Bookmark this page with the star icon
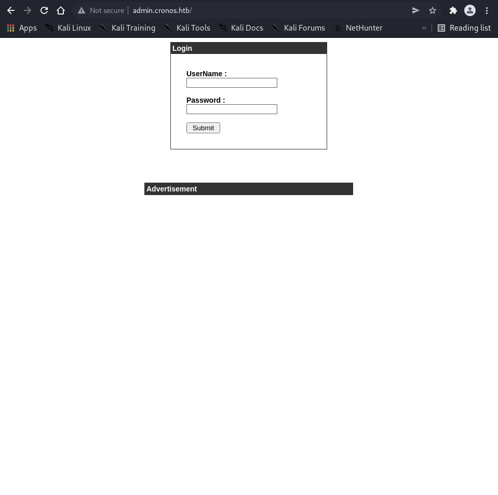This screenshot has height=495, width=498. pos(433,10)
